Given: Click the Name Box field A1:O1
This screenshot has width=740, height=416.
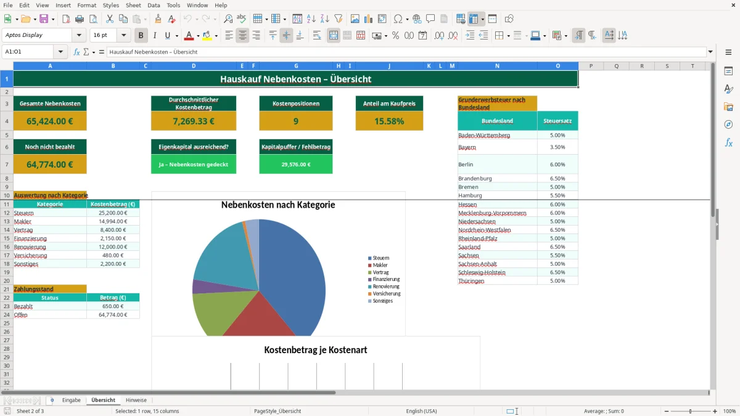Looking at the screenshot, I should [28, 52].
